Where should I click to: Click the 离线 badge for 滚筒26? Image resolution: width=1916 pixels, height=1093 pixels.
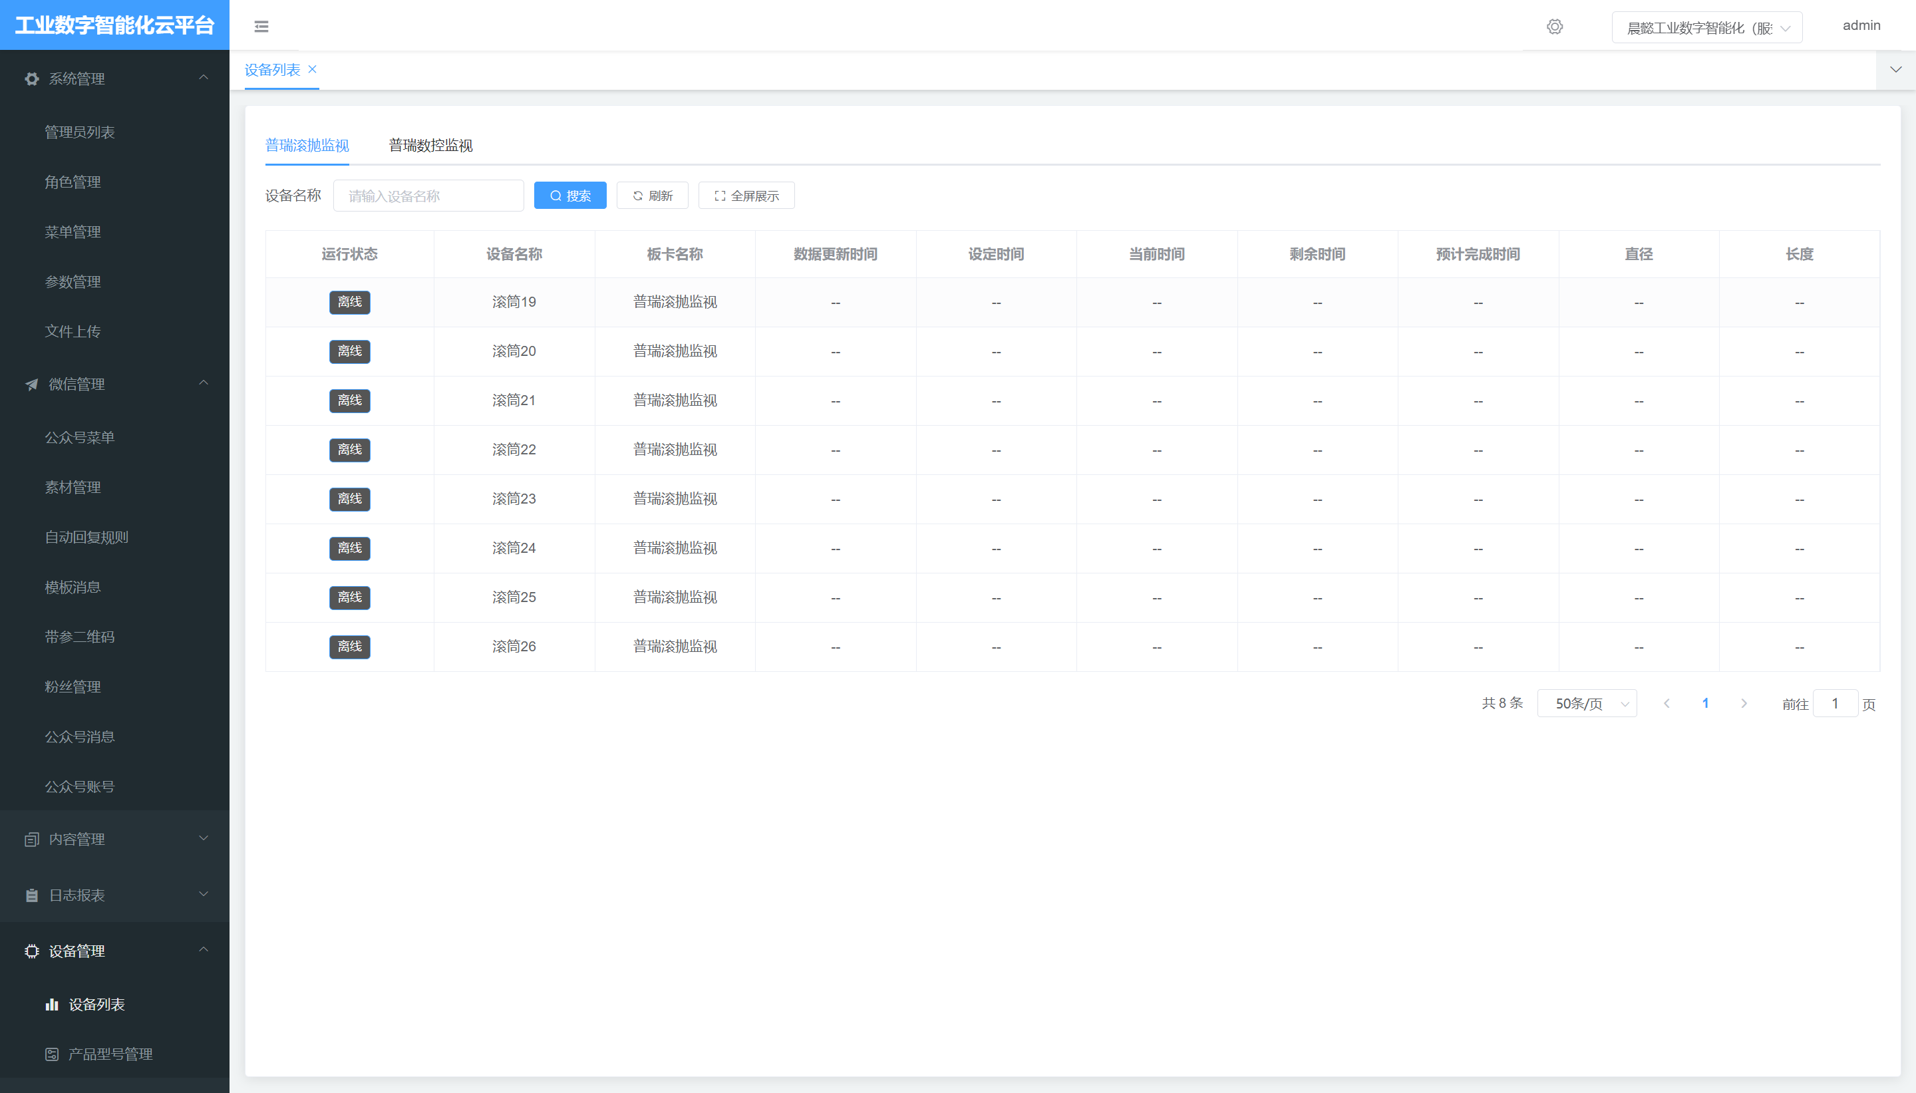coord(350,647)
